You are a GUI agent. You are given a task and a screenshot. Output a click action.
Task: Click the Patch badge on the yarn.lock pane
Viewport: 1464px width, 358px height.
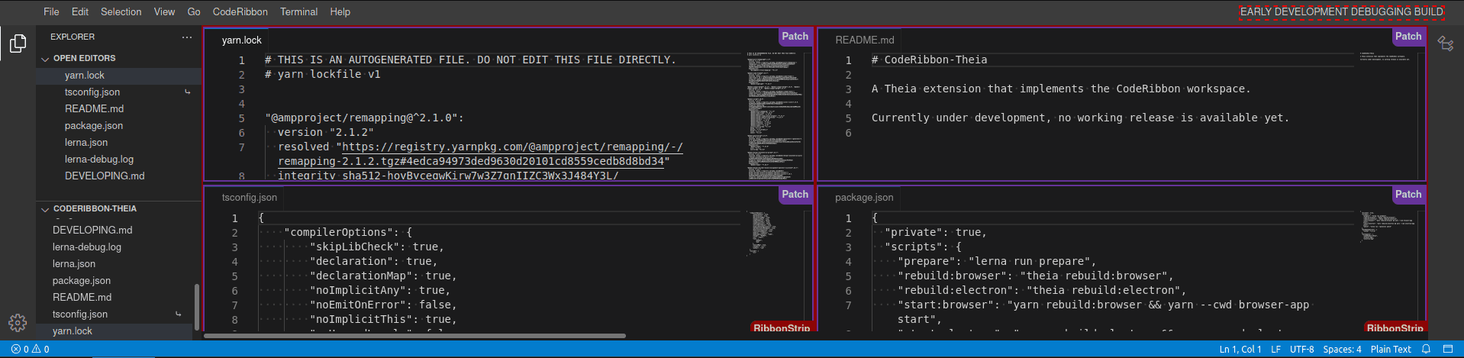[795, 37]
